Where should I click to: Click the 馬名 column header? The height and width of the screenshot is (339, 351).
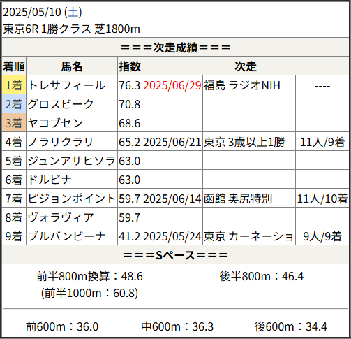[x=72, y=66]
